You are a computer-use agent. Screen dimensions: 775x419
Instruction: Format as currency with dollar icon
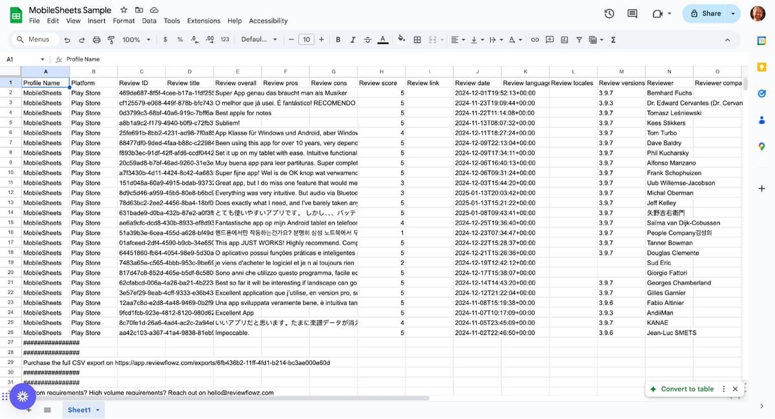click(x=166, y=39)
